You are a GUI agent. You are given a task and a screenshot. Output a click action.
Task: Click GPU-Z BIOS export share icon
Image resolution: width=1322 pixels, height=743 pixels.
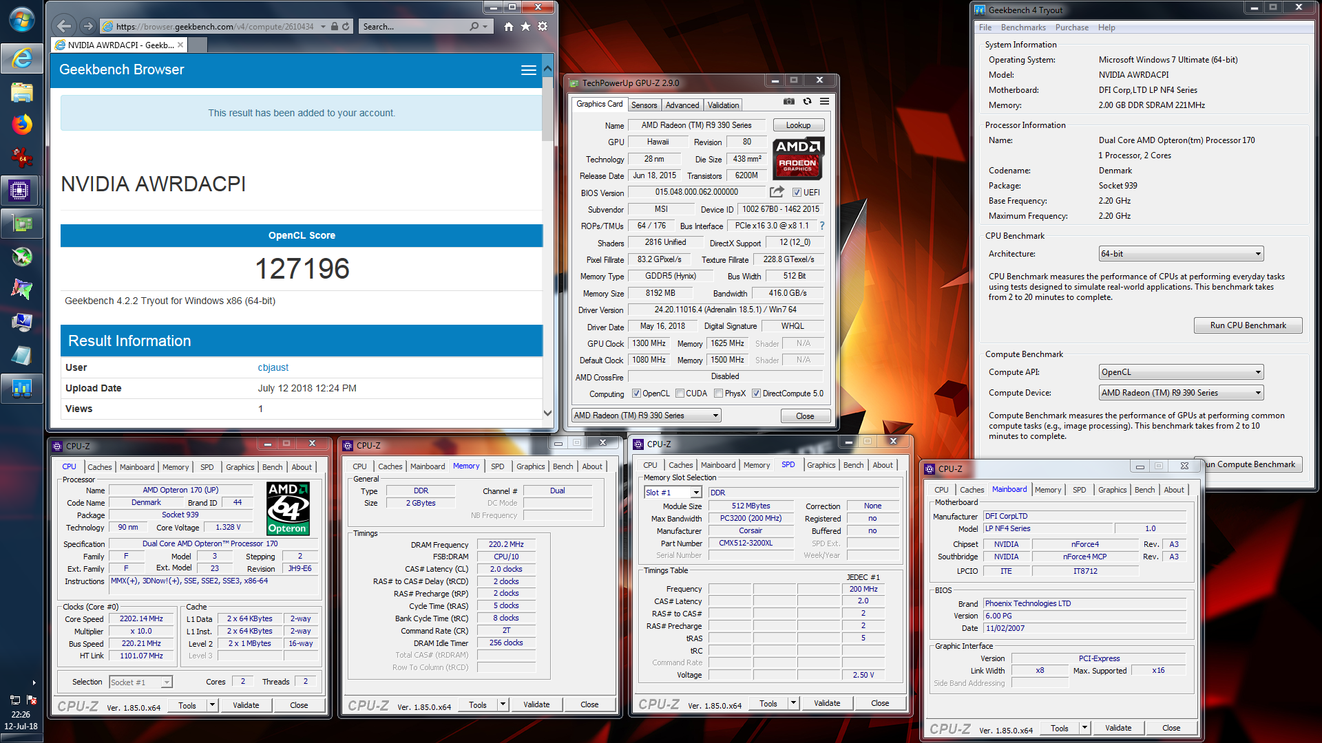[x=777, y=192]
